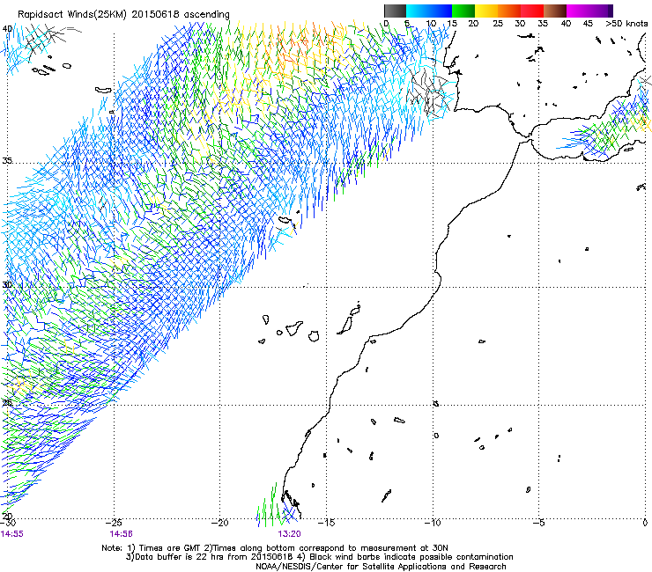This screenshot has width=652, height=572.
Task: Click the longitude label "-5" on bottom axis
Action: [539, 523]
